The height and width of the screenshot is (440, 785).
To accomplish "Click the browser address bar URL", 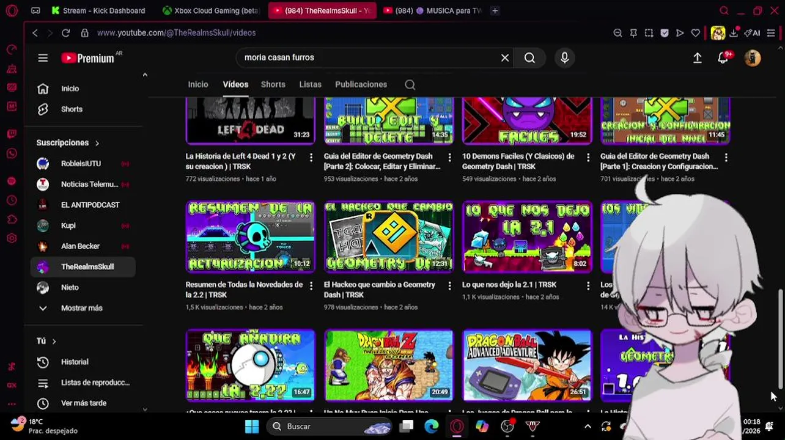I will pyautogui.click(x=176, y=33).
